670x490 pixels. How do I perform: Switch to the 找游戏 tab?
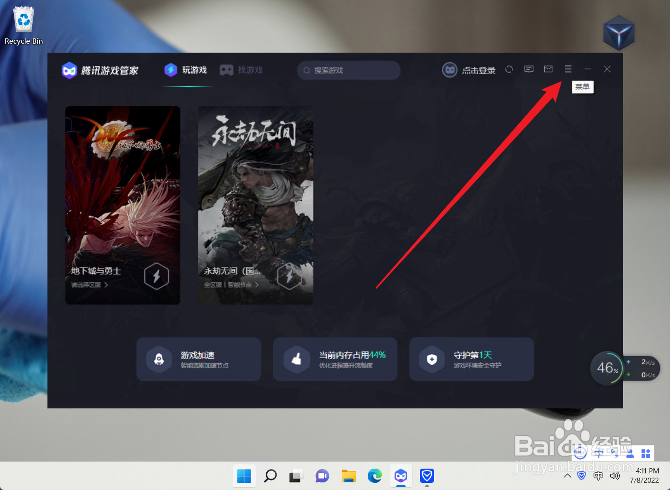coord(241,70)
